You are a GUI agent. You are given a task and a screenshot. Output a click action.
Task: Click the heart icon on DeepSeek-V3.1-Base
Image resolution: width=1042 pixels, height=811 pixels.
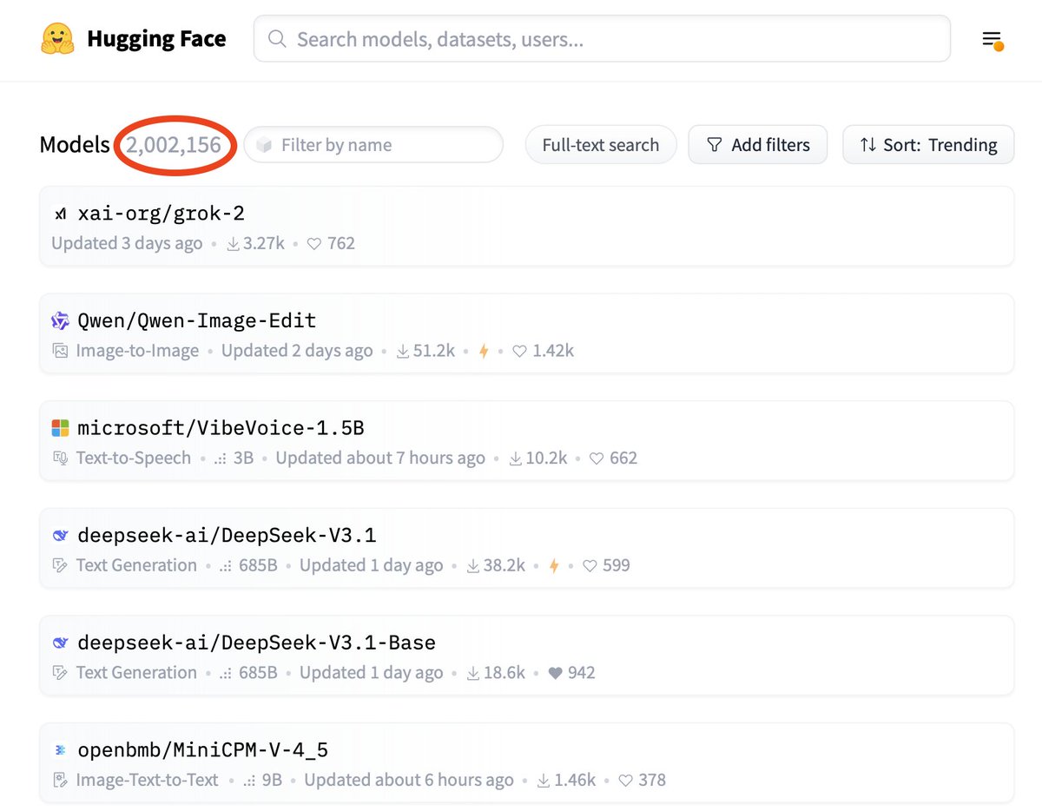[x=556, y=673]
